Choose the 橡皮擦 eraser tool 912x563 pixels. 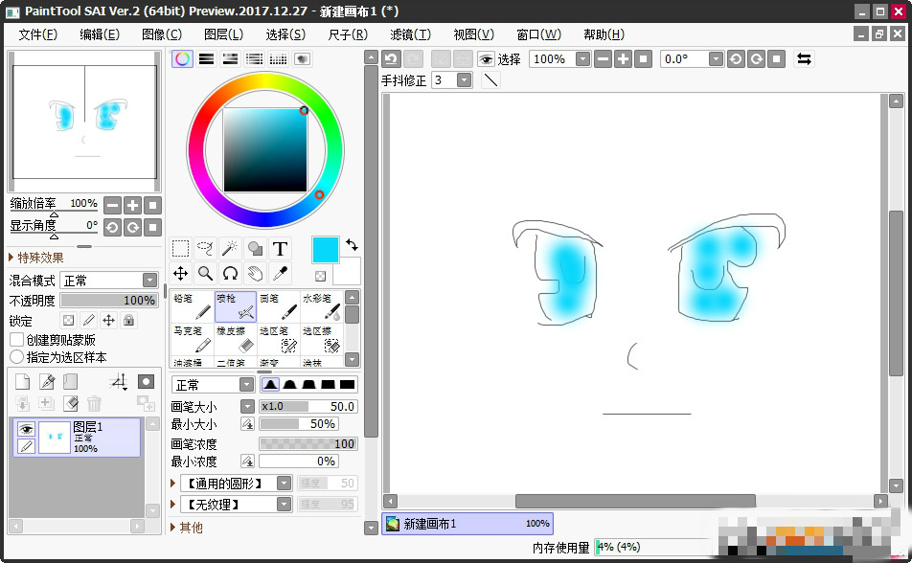pos(236,339)
